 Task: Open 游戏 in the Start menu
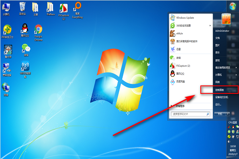coord(217,60)
